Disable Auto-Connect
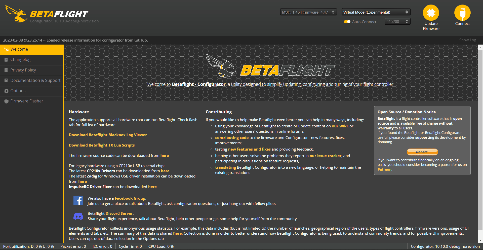Viewport: 483px width, 250px height. 347,22
